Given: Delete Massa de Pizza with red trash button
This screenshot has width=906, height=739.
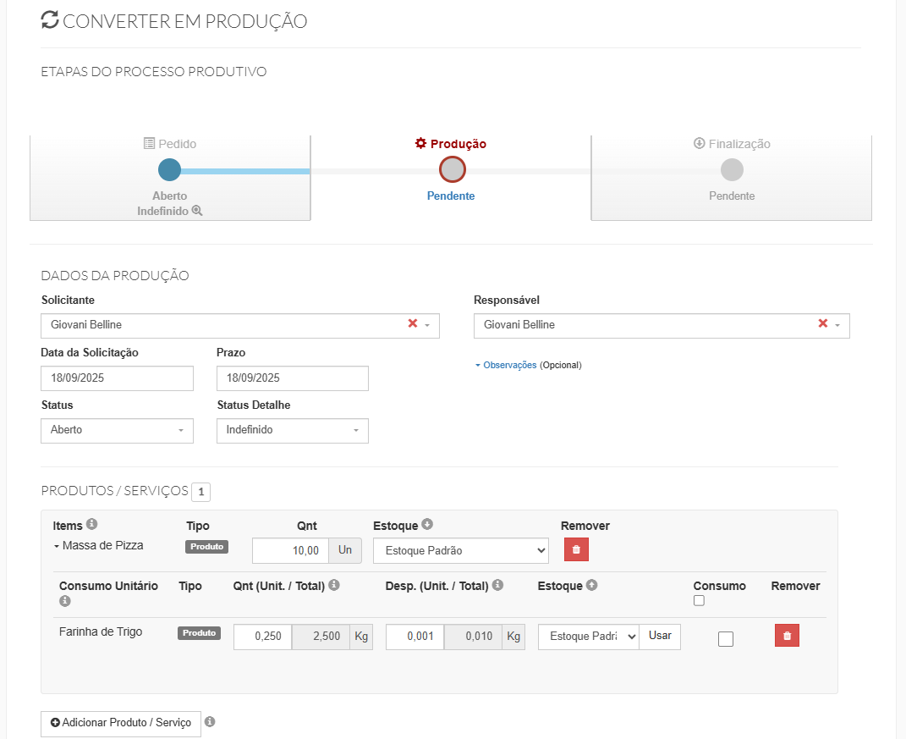Looking at the screenshot, I should [576, 550].
